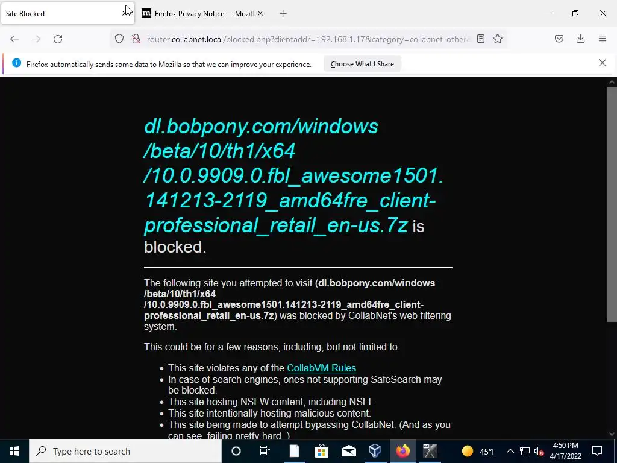This screenshot has width=617, height=463.
Task: Show hidden system tray icons
Action: (x=510, y=451)
